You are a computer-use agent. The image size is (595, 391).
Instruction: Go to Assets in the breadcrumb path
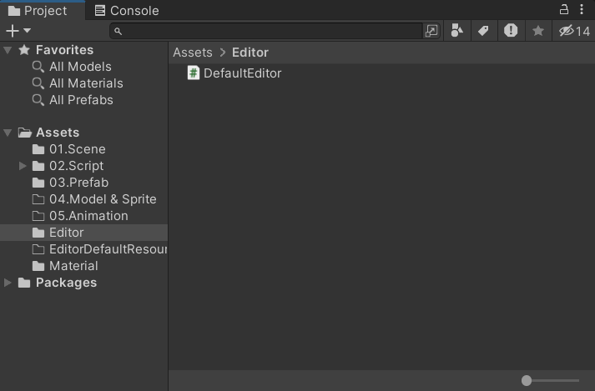(x=193, y=53)
